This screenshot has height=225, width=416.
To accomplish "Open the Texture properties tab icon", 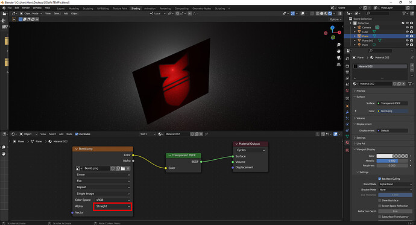I will click(347, 150).
